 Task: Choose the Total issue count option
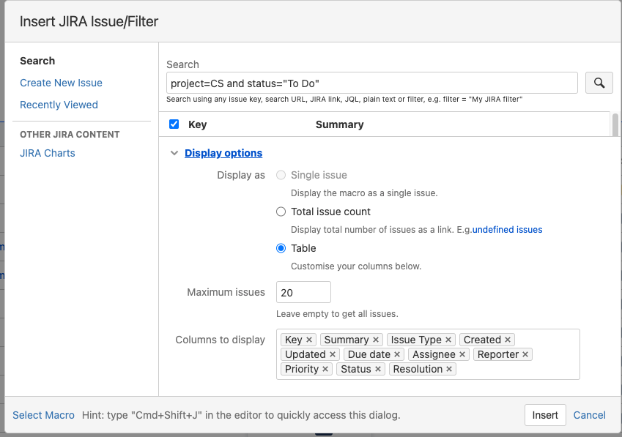281,212
